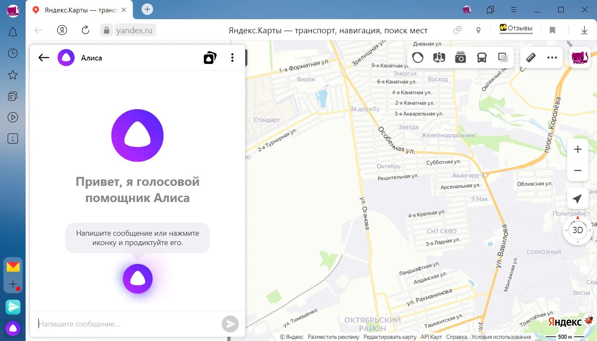The width and height of the screenshot is (597, 341).
Task: Open 'API Карт' link
Action: [431, 337]
